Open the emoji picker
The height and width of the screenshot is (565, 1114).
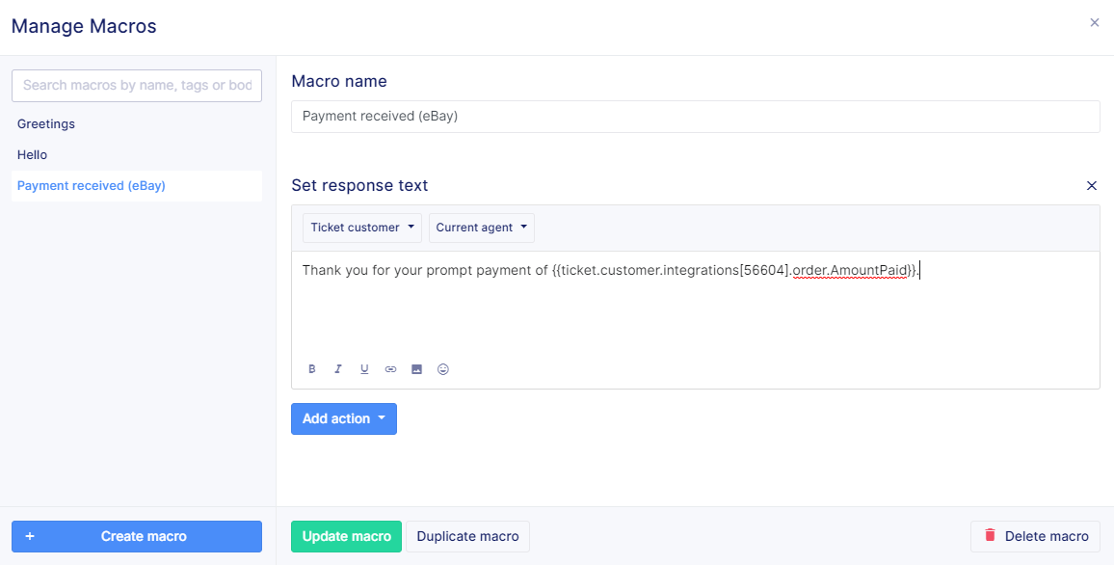(x=443, y=369)
